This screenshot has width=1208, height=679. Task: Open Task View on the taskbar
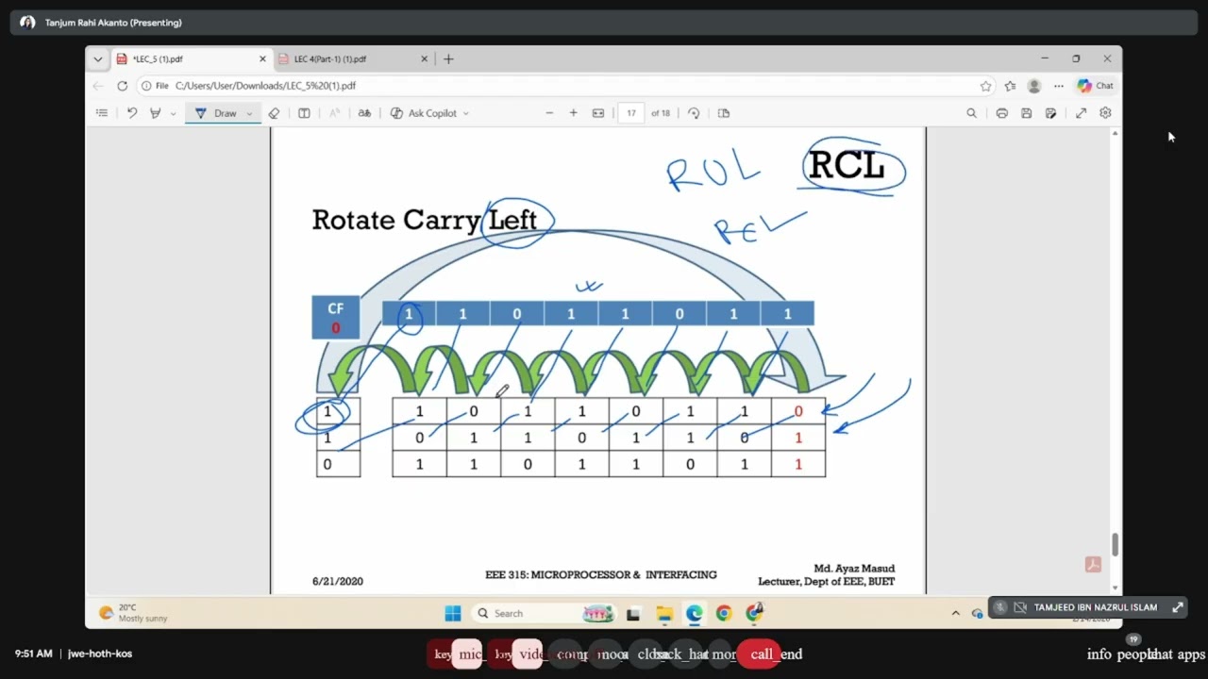point(633,614)
